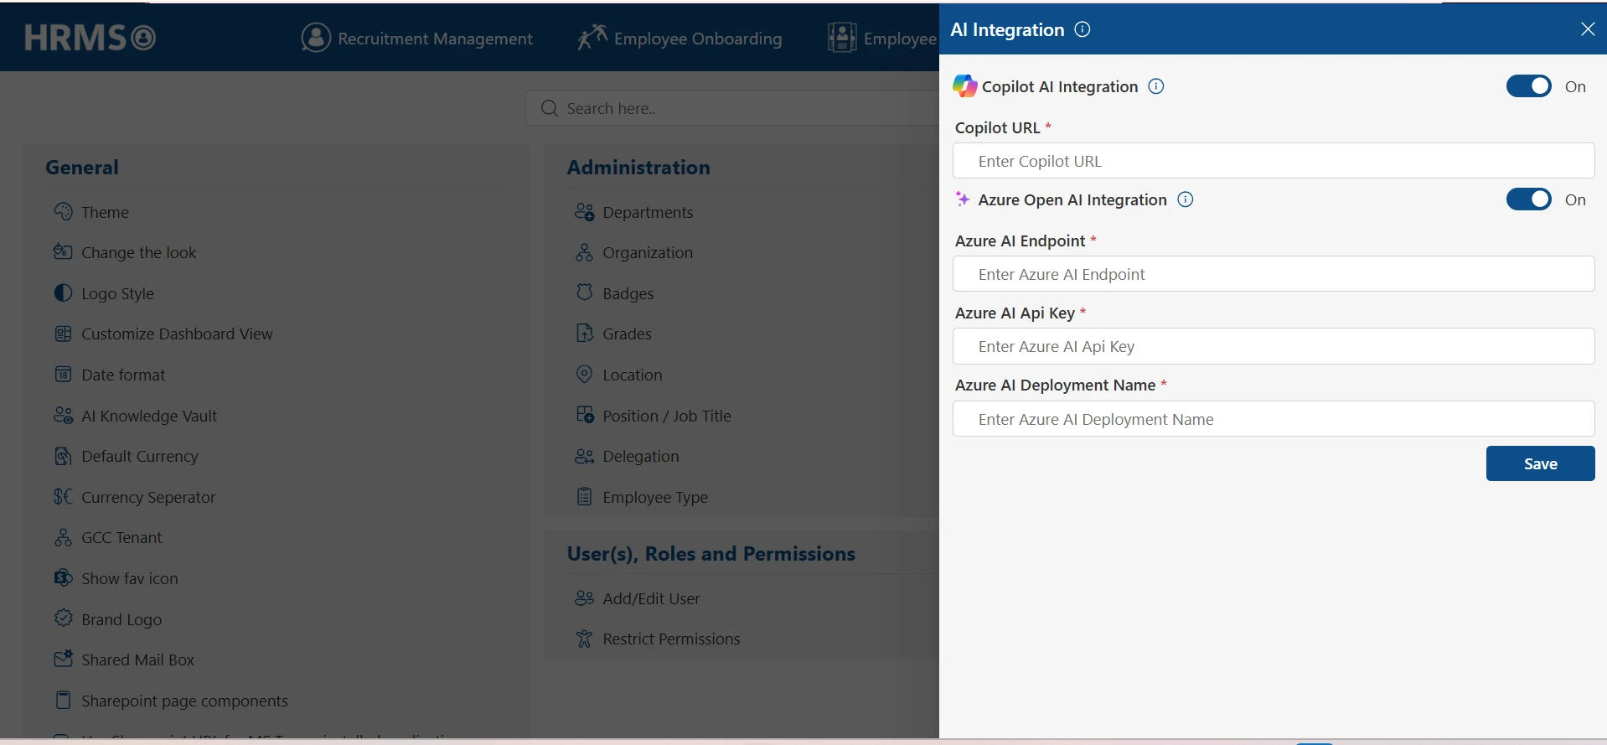
Task: Click the Logo Style half-circle icon
Action: (x=63, y=292)
